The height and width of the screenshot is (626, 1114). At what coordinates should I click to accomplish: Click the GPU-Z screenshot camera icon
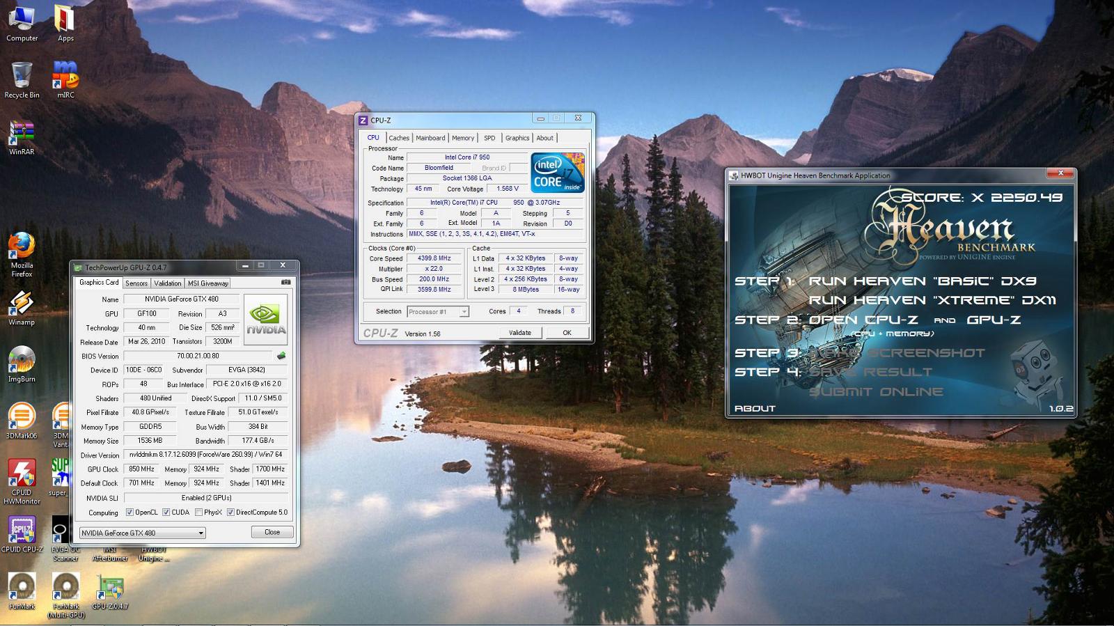click(285, 283)
